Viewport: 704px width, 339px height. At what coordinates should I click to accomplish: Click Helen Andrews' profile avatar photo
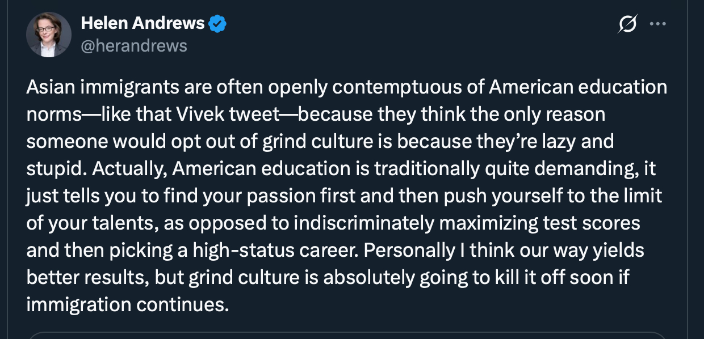click(x=49, y=35)
